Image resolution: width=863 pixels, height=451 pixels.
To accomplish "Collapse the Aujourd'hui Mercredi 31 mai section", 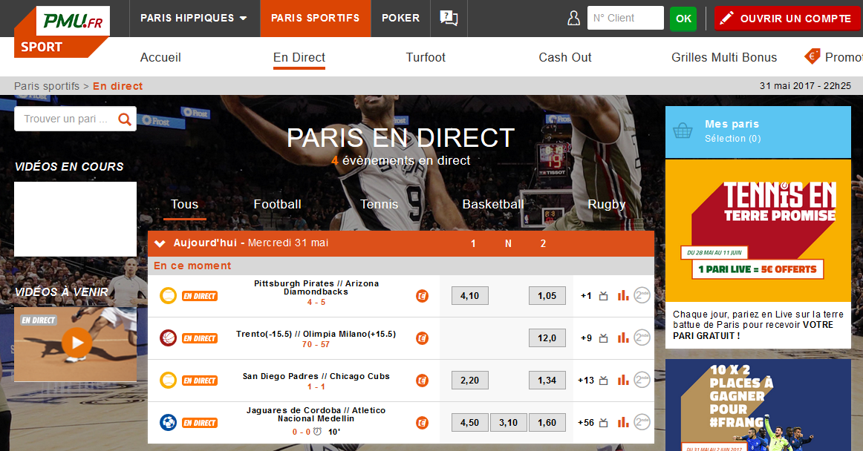I will pos(160,243).
